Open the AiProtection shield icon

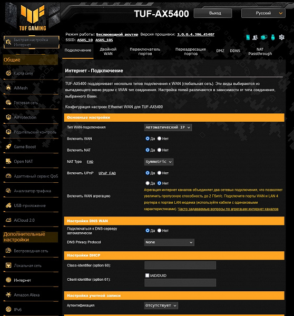tap(8, 117)
